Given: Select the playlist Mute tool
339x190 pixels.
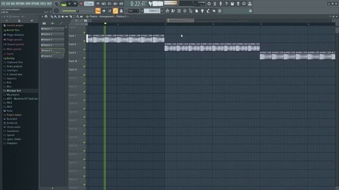Looking at the screenshot, I should click(x=63, y=16).
